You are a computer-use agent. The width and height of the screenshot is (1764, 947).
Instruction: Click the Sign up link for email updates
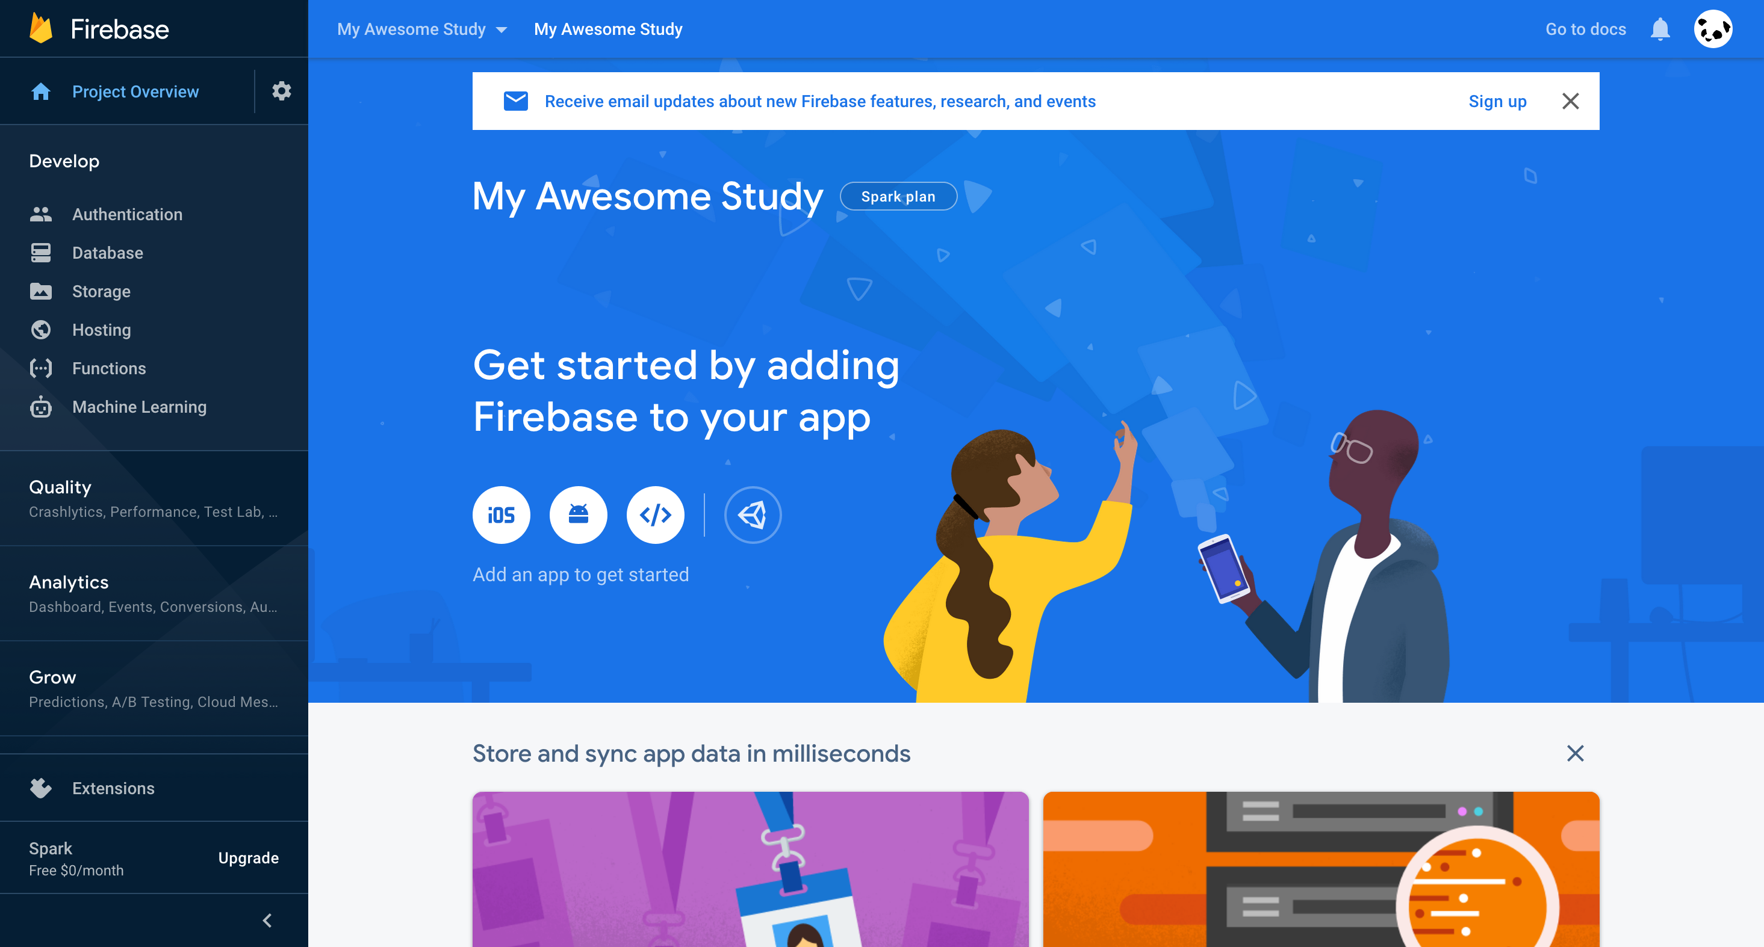click(1498, 100)
